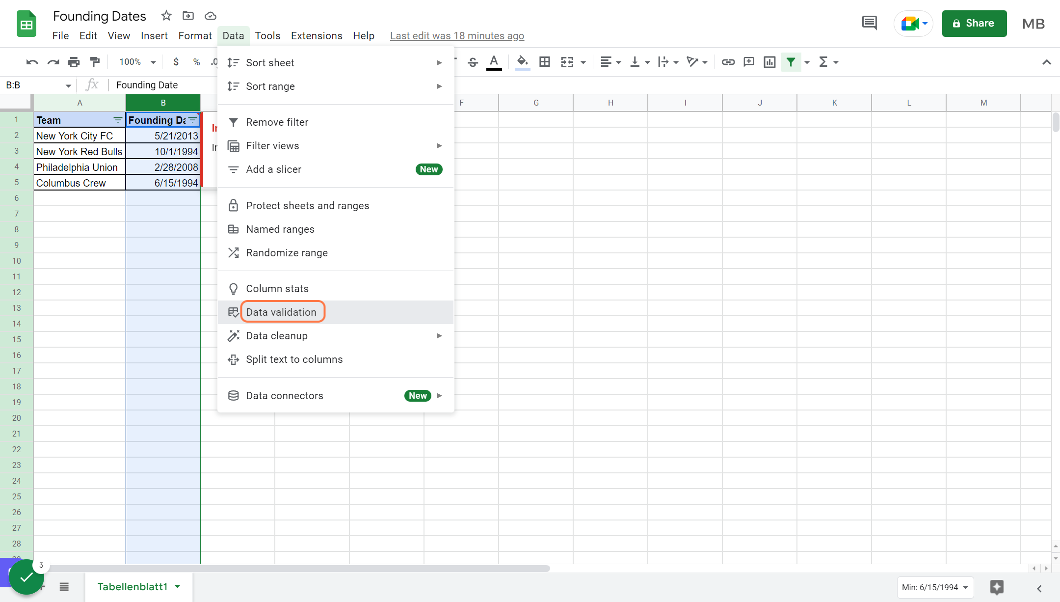Click the insert comment icon

749,62
